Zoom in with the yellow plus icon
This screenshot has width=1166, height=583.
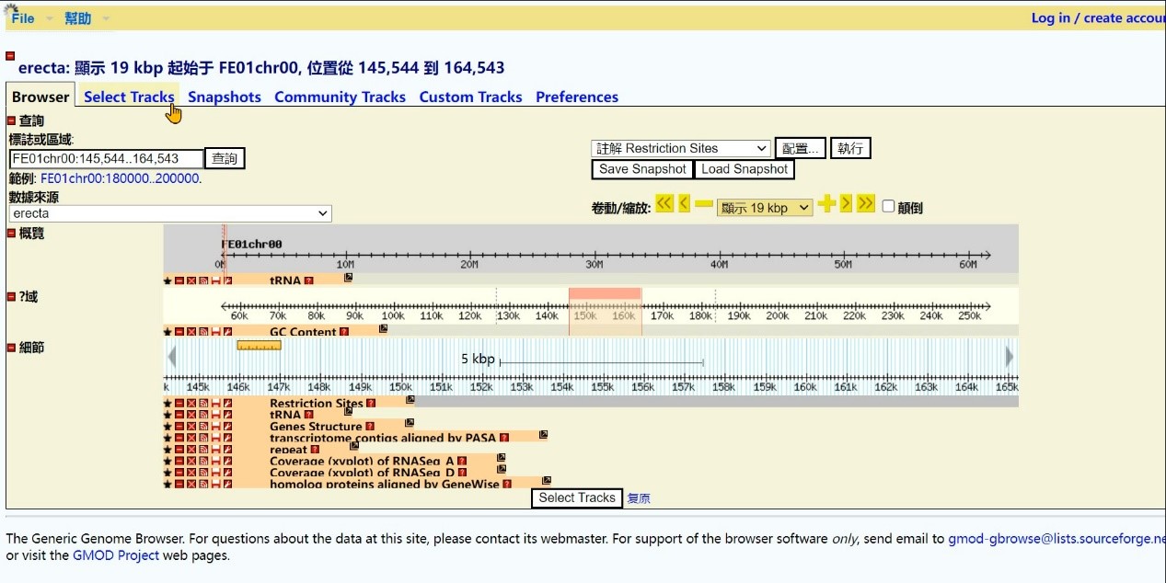[825, 204]
